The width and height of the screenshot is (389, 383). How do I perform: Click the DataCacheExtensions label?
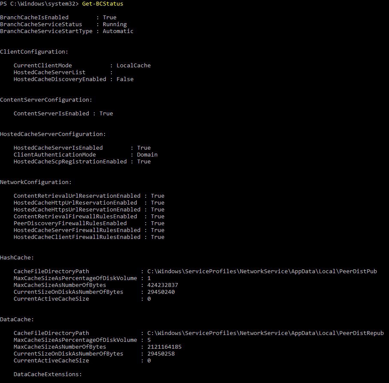(48, 374)
